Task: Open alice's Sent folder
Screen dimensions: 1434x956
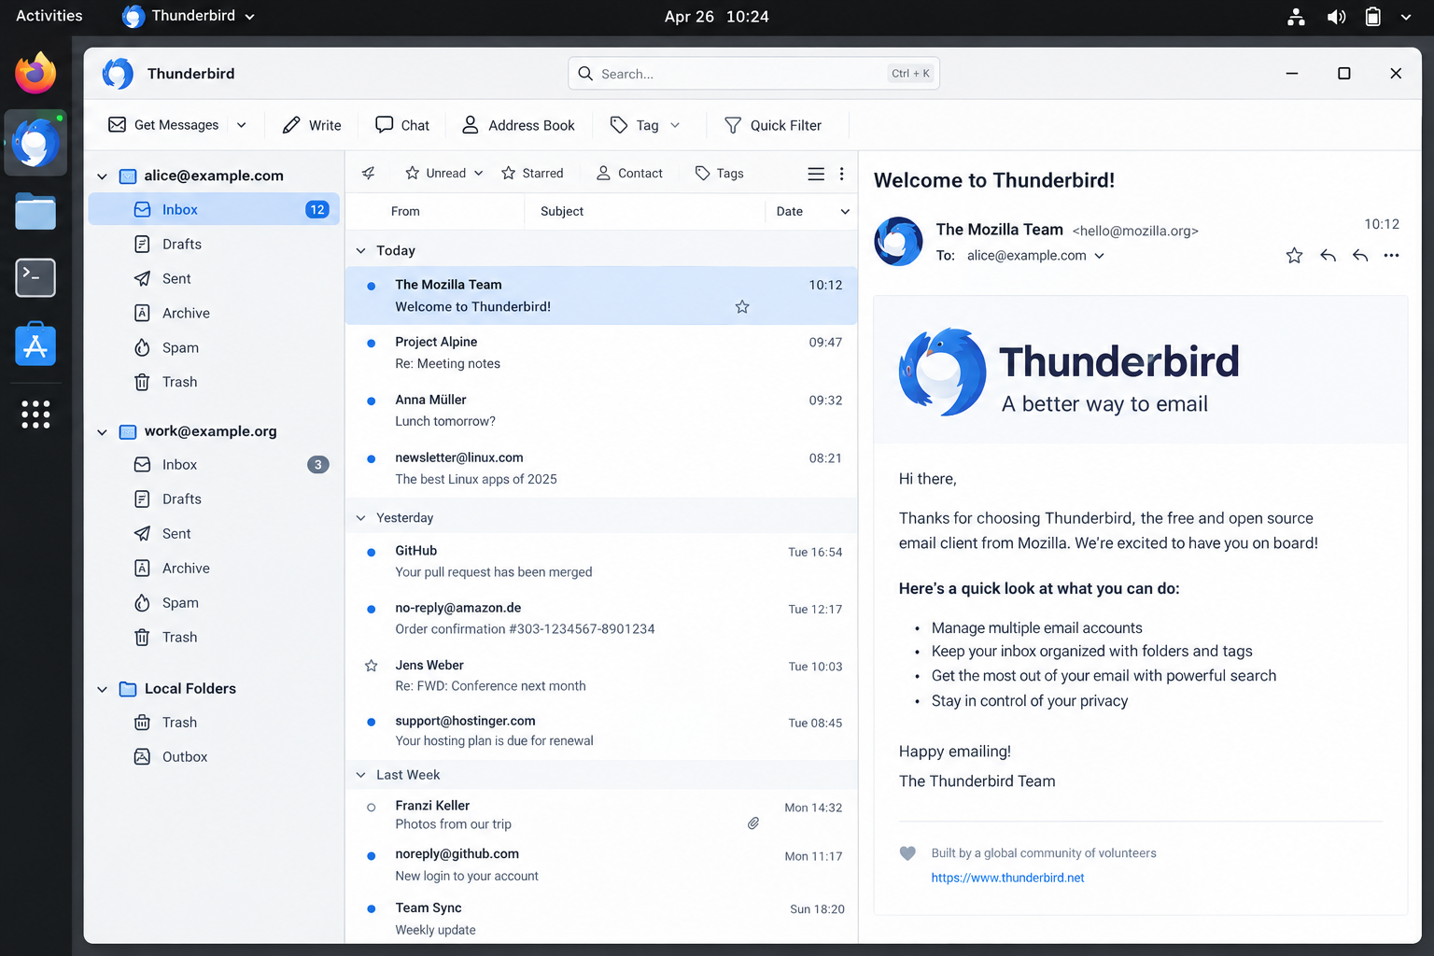Action: pos(214,279)
